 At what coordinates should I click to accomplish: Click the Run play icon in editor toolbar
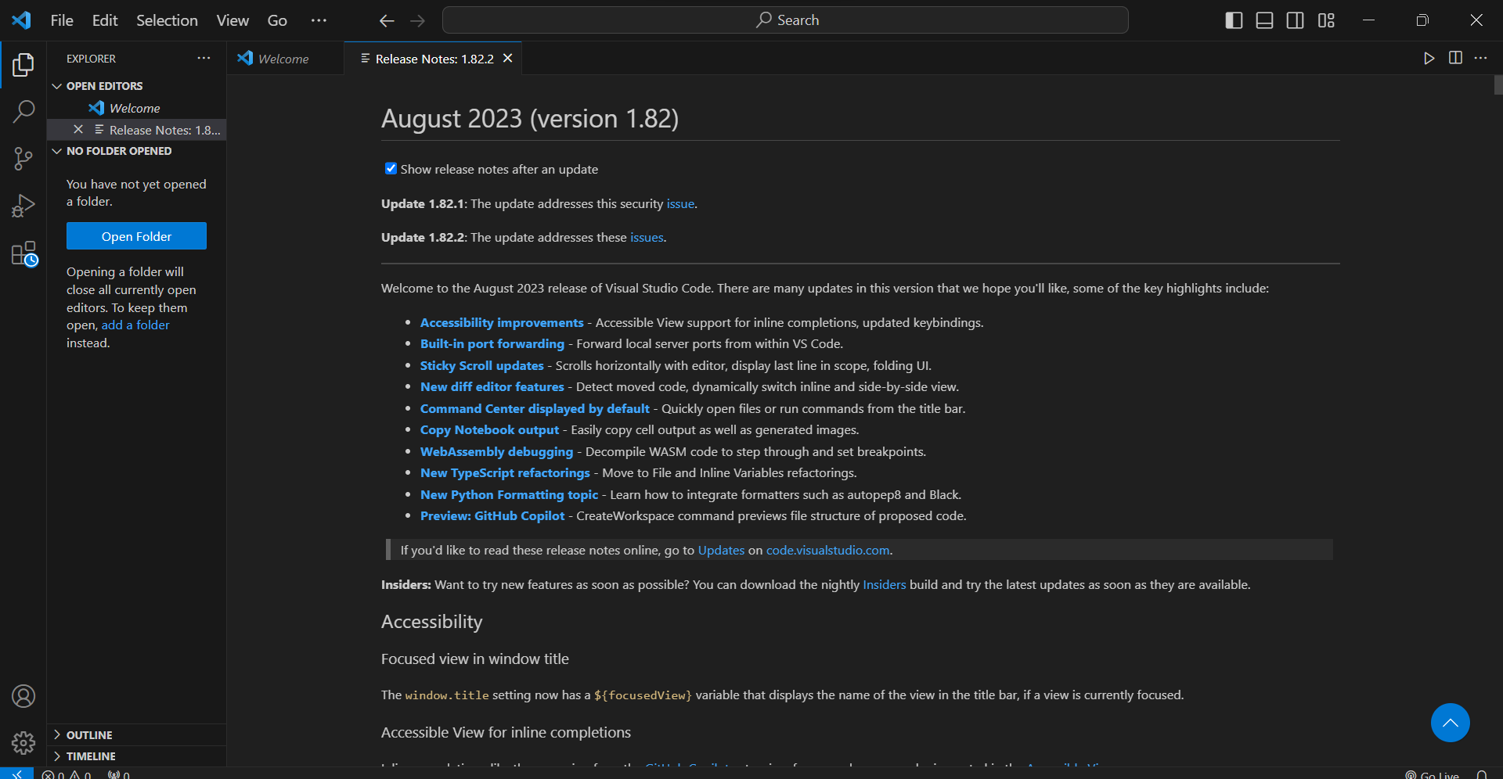coord(1429,58)
